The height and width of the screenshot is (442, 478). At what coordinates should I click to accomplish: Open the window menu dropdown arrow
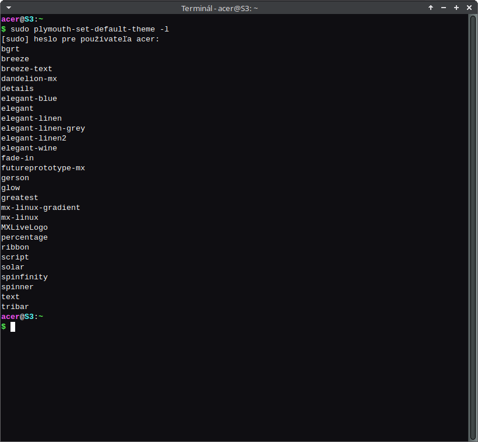(9, 8)
